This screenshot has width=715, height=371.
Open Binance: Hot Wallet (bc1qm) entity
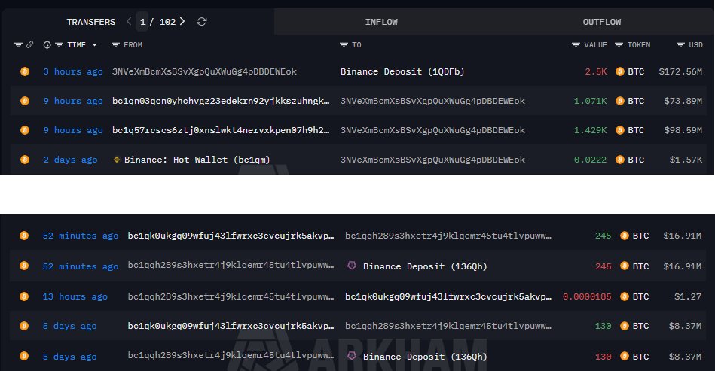coord(197,160)
